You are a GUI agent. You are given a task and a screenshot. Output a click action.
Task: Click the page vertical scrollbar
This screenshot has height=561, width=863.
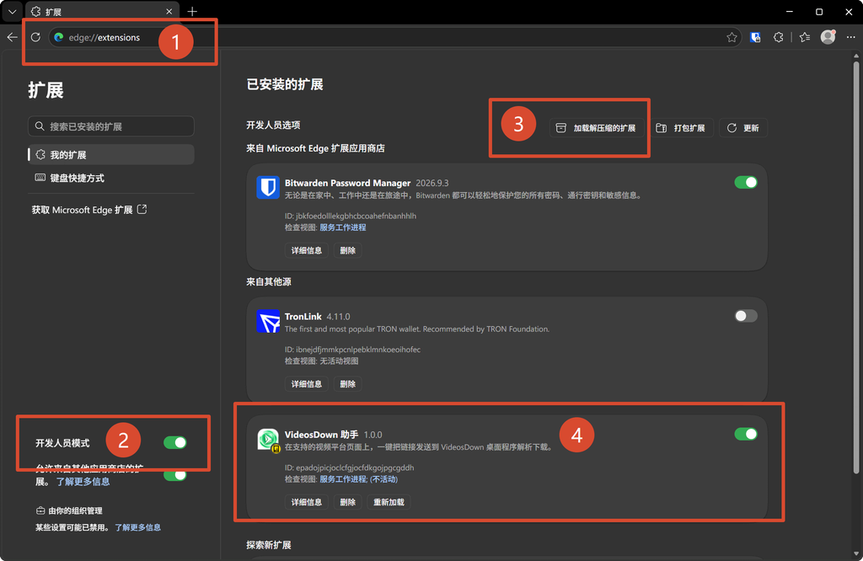coord(856,267)
